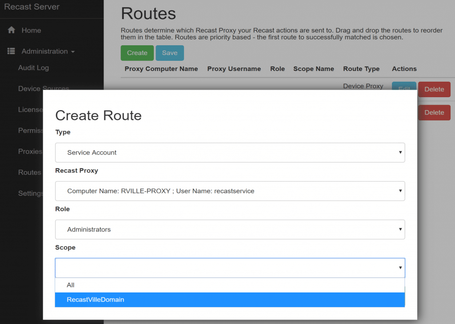Open the Role dropdown showing Administrators

[230, 229]
